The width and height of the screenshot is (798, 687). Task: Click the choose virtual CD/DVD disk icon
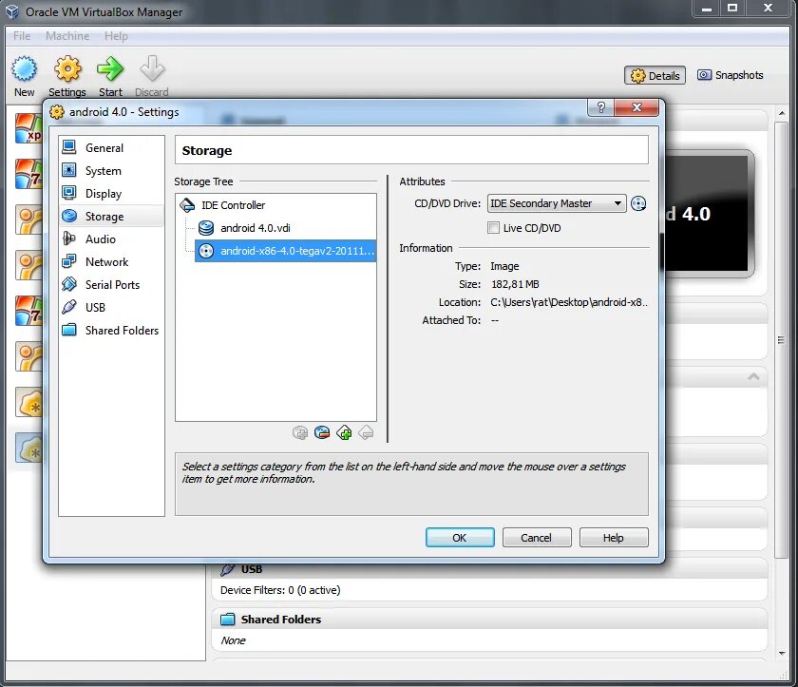click(638, 203)
